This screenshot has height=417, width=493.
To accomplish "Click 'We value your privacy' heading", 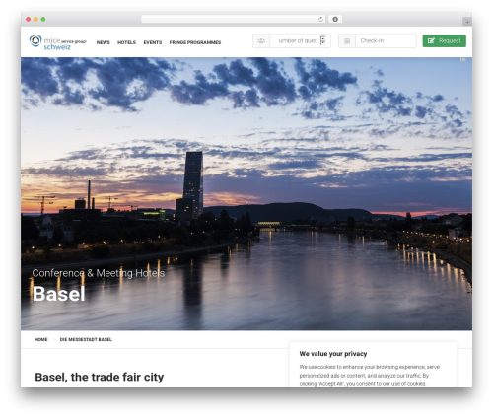I will [333, 354].
